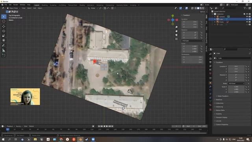Switch to the UV Editing workspace tab
This screenshot has width=252, height=142.
point(62,5)
